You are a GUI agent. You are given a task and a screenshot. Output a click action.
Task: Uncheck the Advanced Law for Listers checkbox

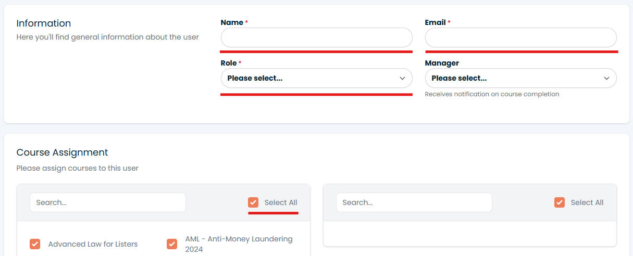point(35,244)
